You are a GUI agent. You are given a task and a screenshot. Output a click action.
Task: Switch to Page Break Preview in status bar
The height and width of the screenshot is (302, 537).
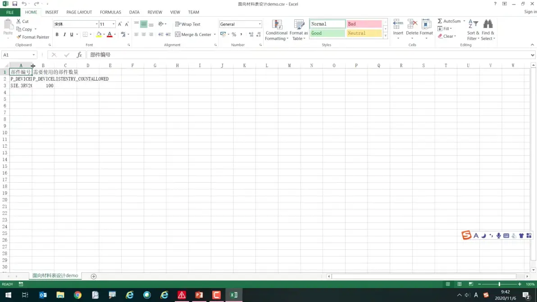click(x=471, y=284)
